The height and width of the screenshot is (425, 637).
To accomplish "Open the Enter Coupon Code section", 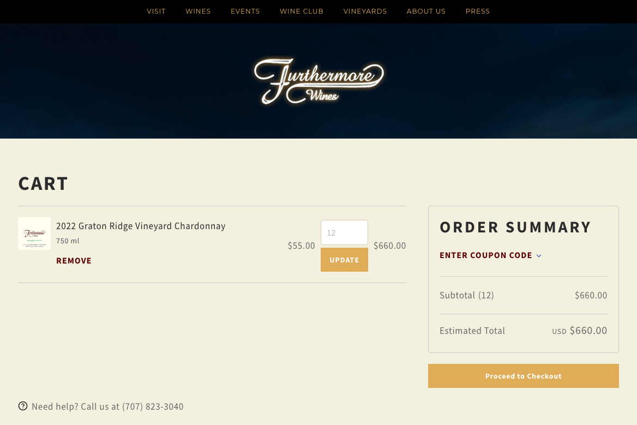I will coord(486,255).
